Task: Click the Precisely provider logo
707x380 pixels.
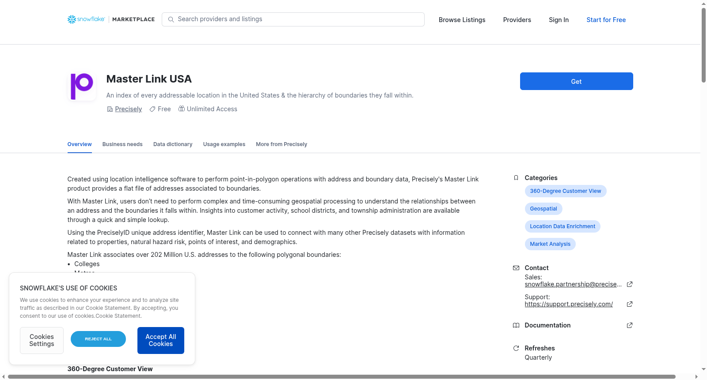Action: pyautogui.click(x=82, y=87)
